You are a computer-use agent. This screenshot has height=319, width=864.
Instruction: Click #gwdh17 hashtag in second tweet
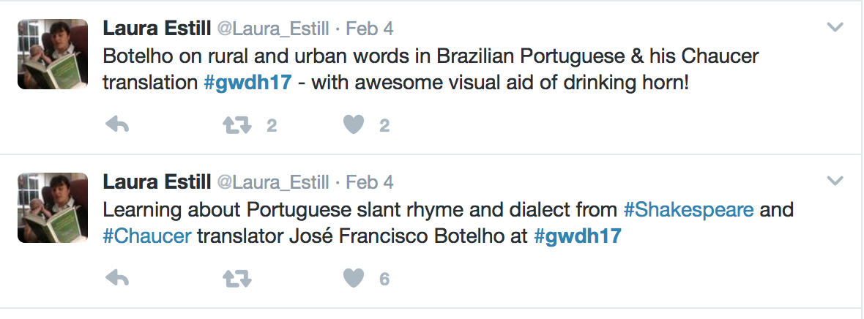coord(578,236)
